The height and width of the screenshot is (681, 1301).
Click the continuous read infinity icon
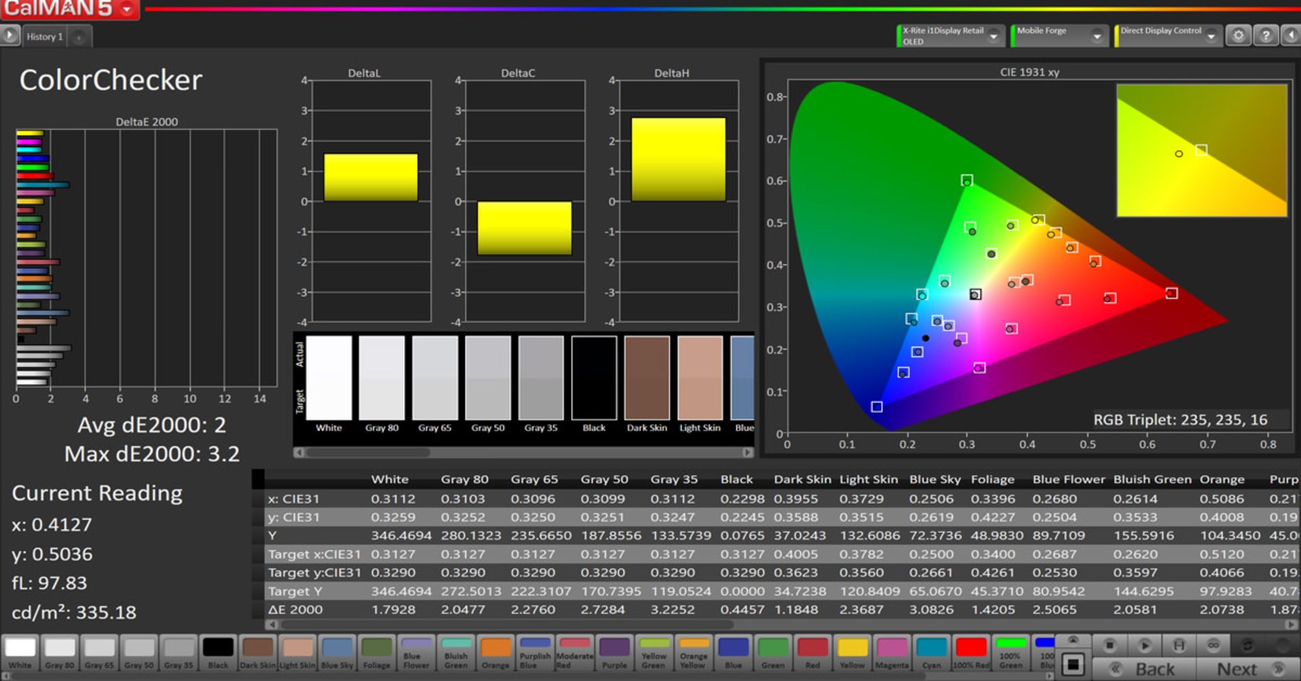(1213, 645)
